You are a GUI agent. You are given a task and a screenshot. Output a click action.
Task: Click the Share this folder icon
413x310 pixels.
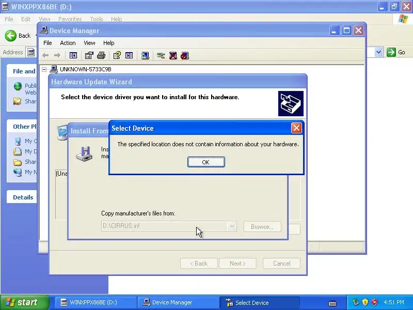tap(18, 101)
